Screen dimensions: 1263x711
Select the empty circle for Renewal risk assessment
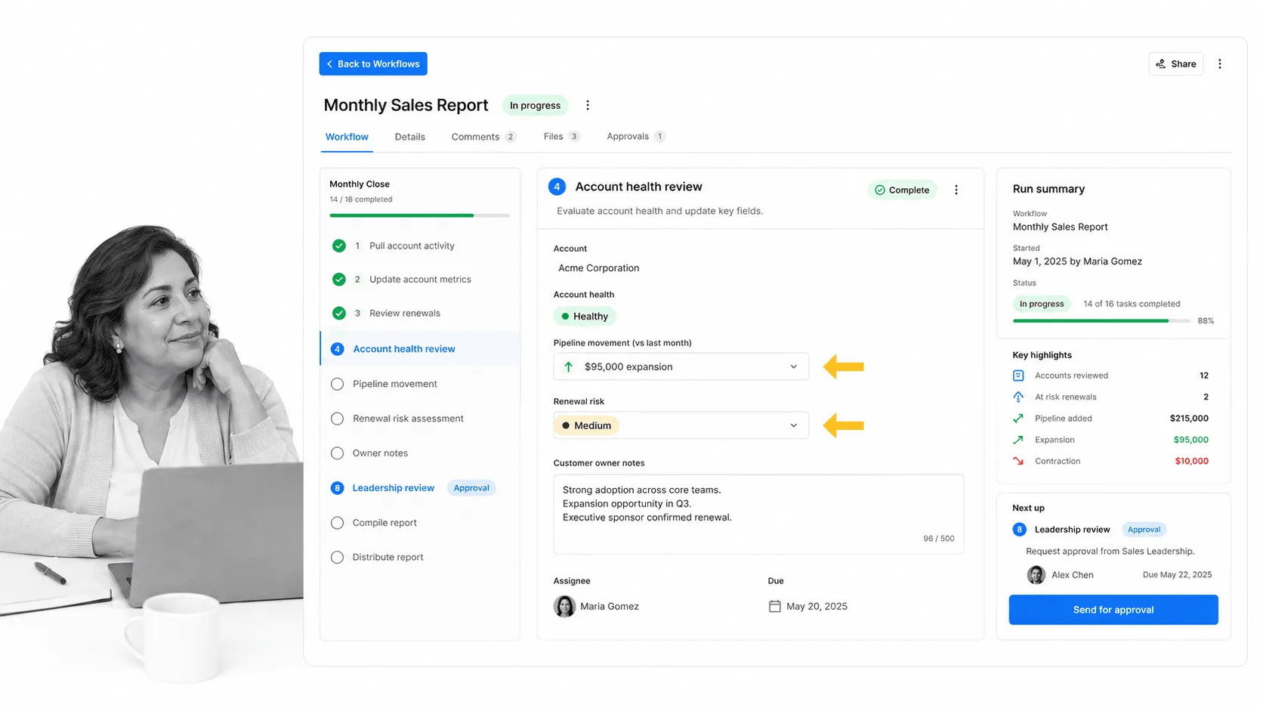tap(338, 419)
